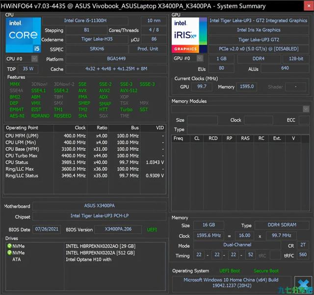
Task: Click the Memory Mode value Dual-Channel
Action: pos(237,245)
